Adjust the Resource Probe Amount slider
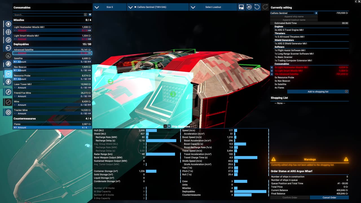This screenshot has width=361, height=203. coord(52,79)
